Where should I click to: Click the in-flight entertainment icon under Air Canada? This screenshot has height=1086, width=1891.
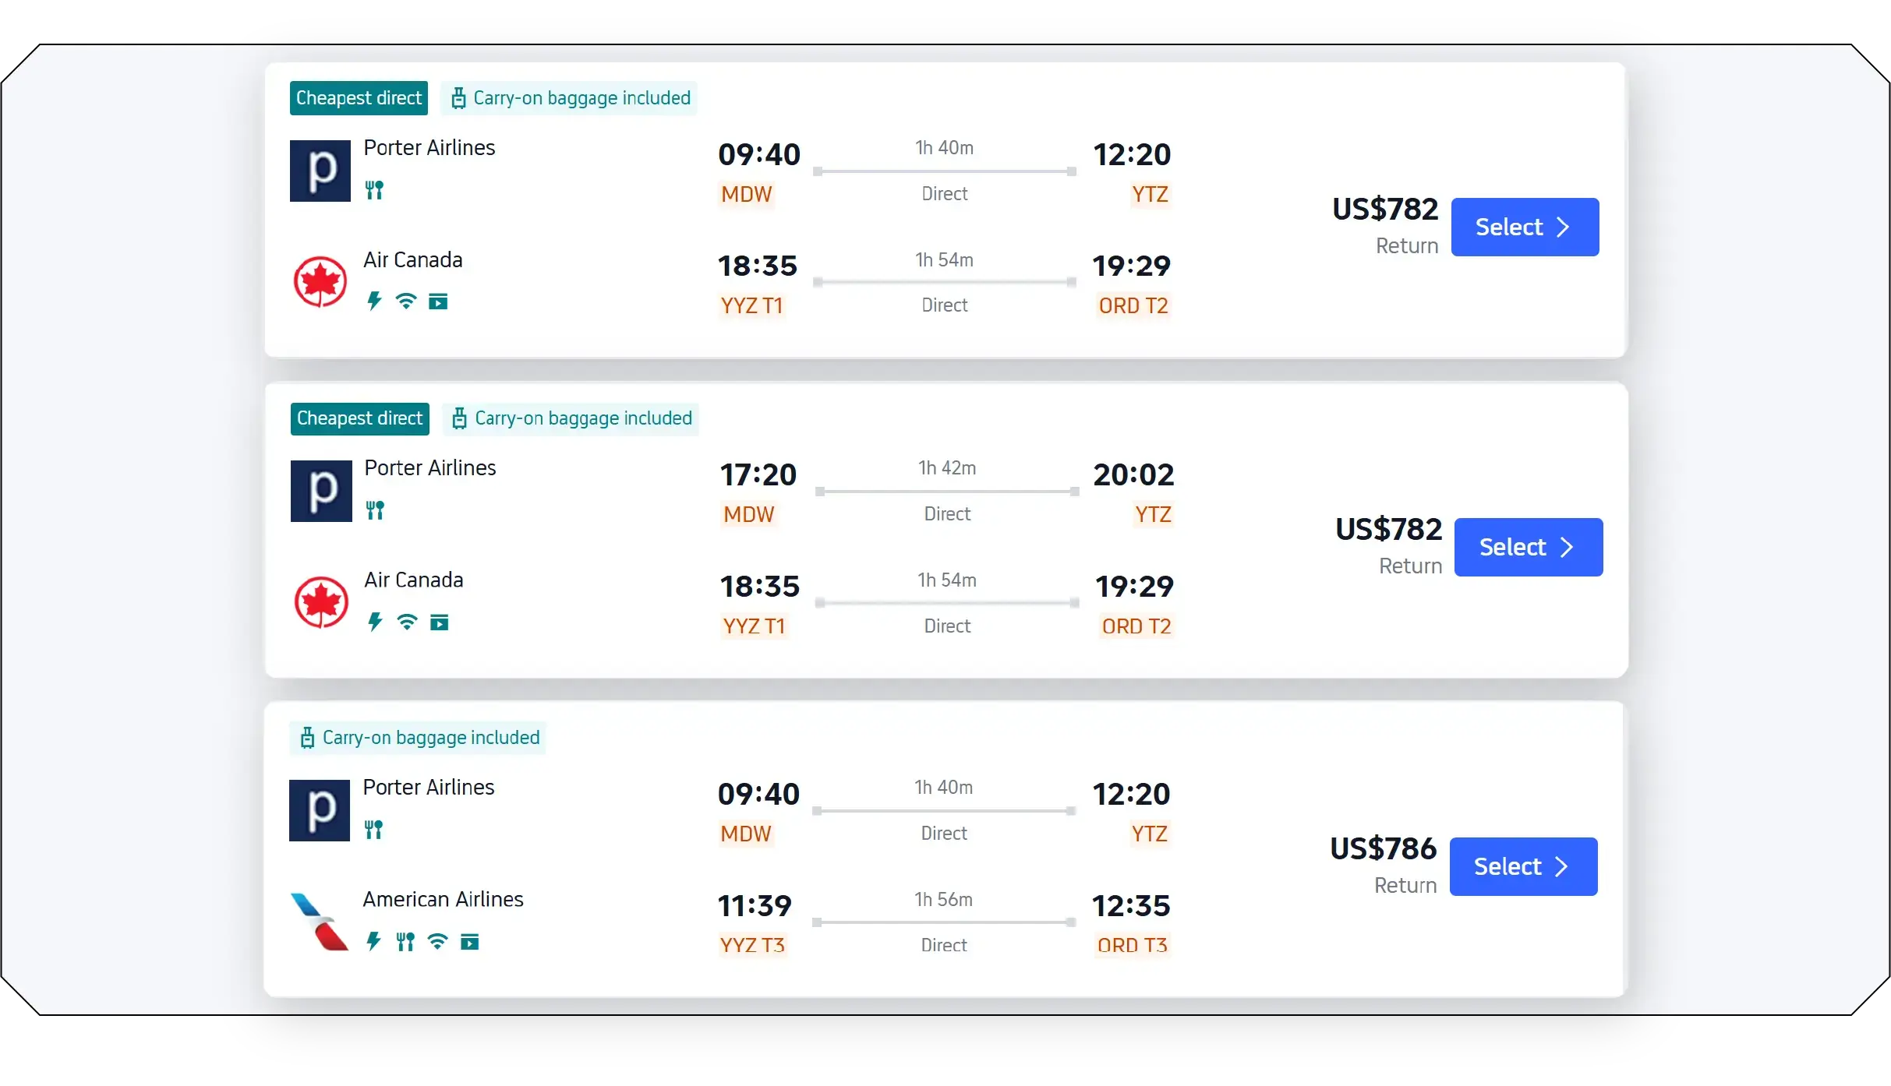click(x=439, y=301)
